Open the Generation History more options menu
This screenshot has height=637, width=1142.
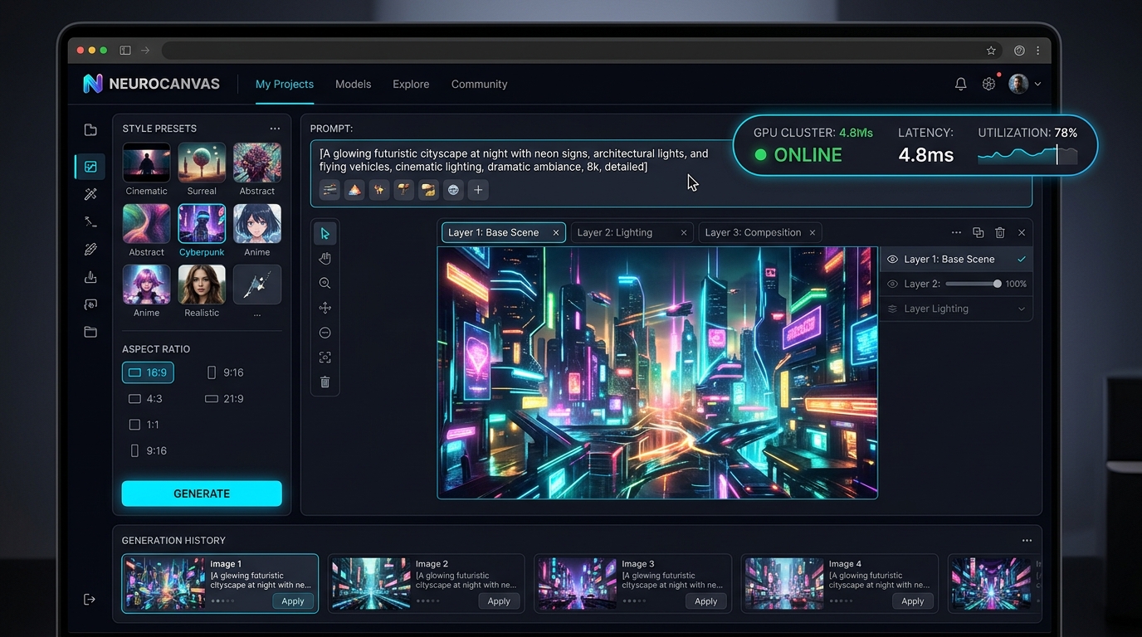pyautogui.click(x=1027, y=541)
